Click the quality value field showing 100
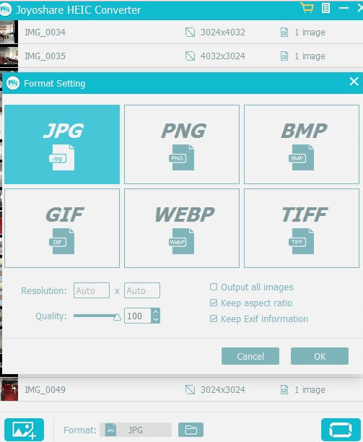This screenshot has width=363, height=442. click(x=138, y=316)
